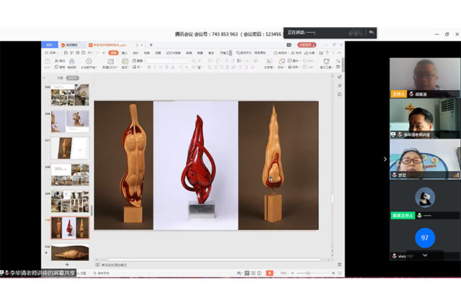Screen dimensions: 461x307
Task: Toggle the outline view tab in the slide panel
Action: pyautogui.click(x=60, y=77)
